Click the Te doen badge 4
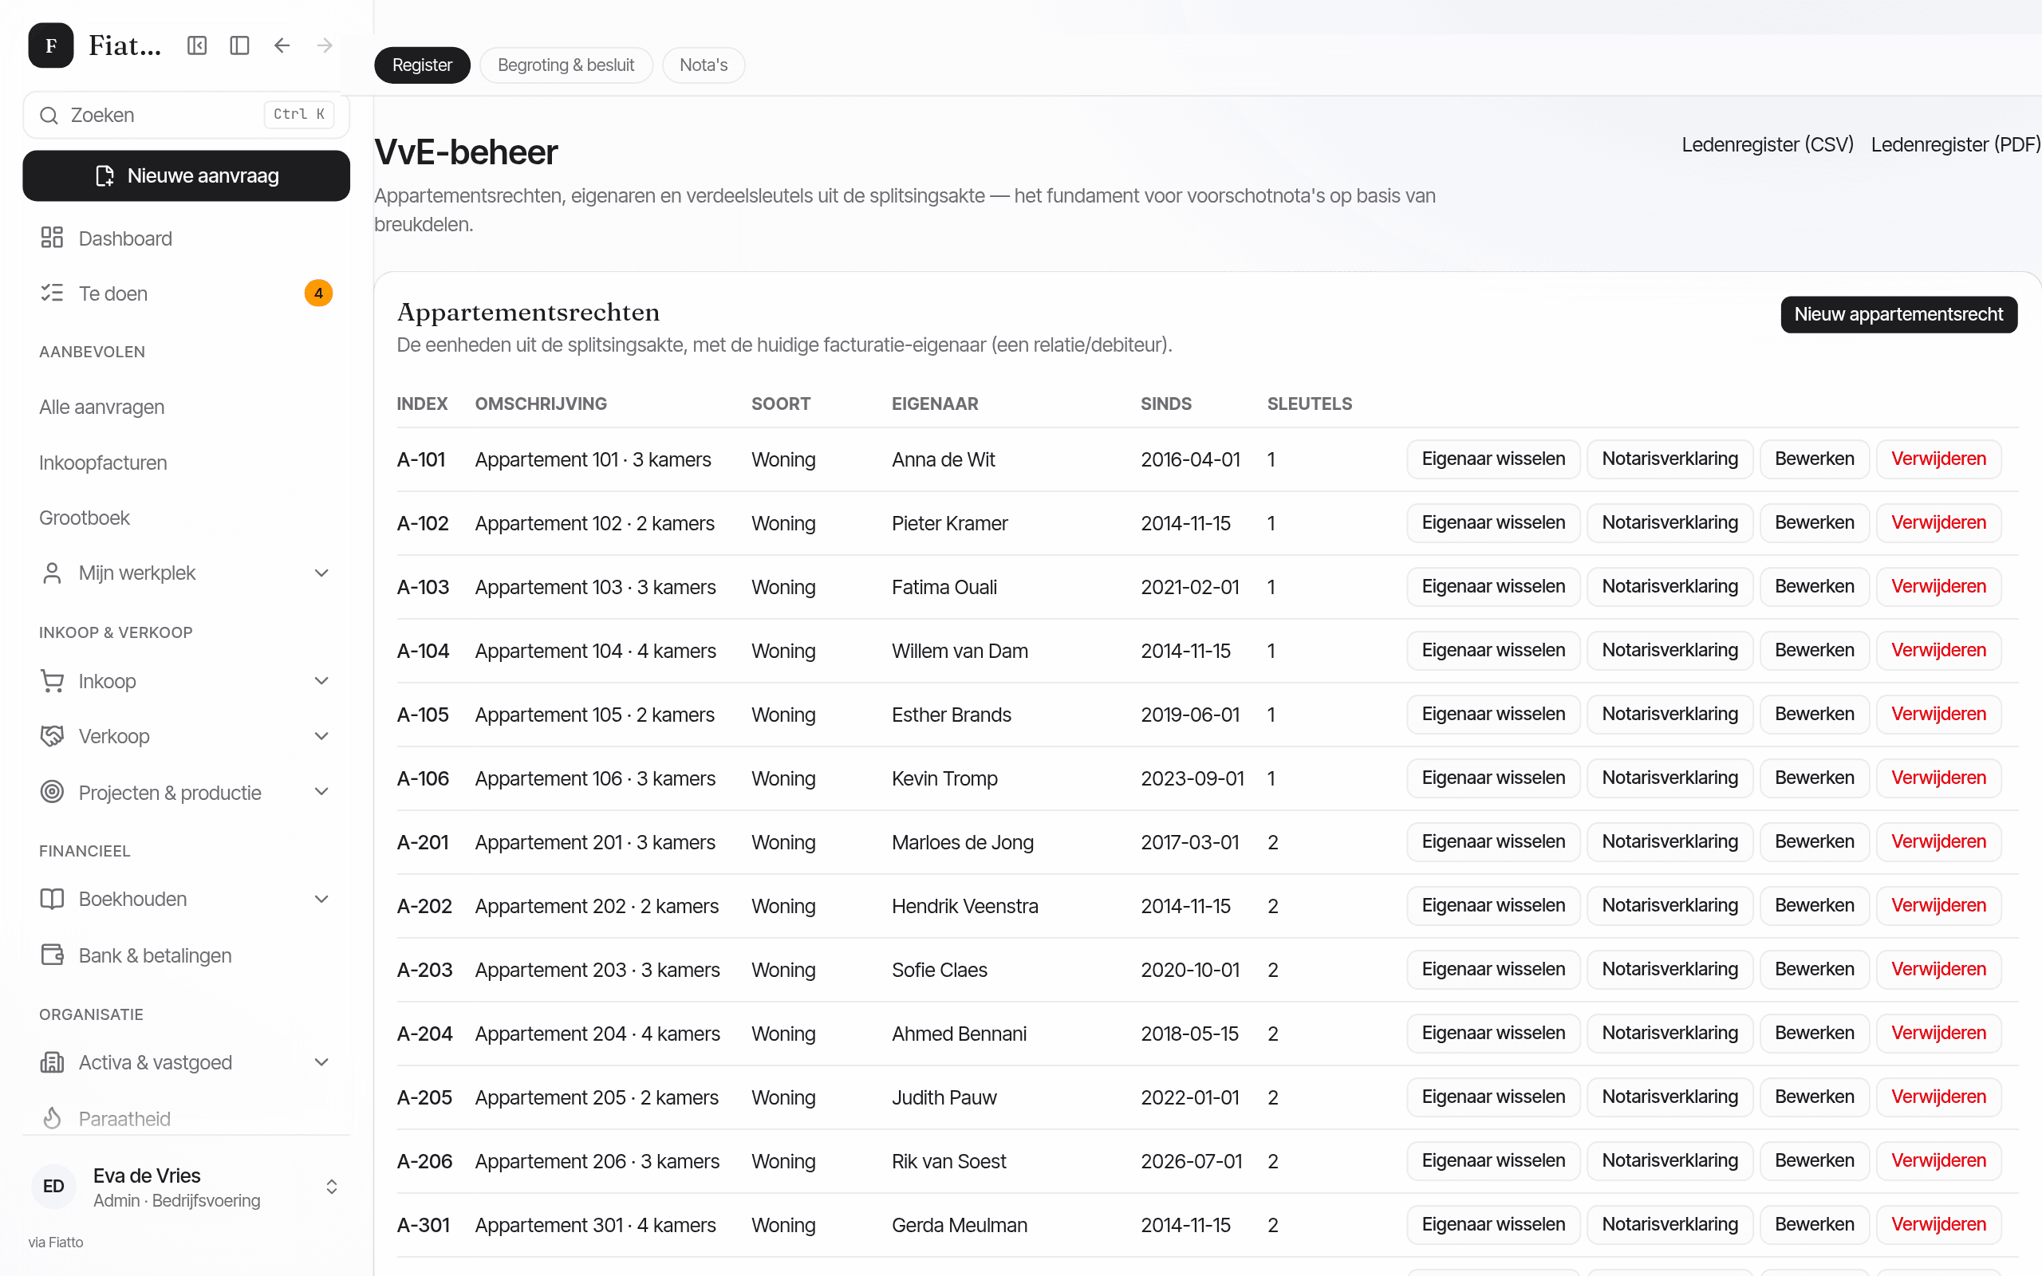This screenshot has width=2042, height=1276. (x=318, y=293)
